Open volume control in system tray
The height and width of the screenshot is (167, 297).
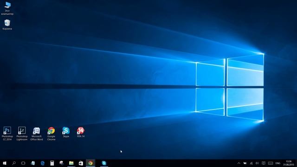pyautogui.click(x=257, y=163)
